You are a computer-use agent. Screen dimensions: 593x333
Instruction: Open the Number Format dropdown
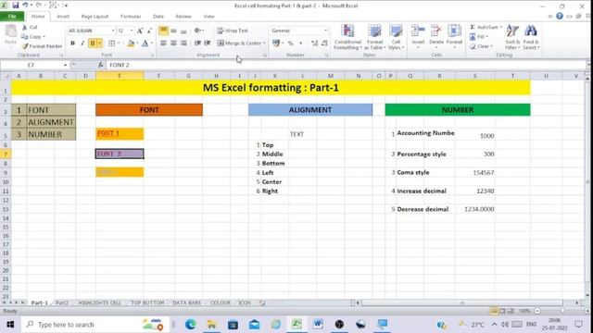click(325, 31)
